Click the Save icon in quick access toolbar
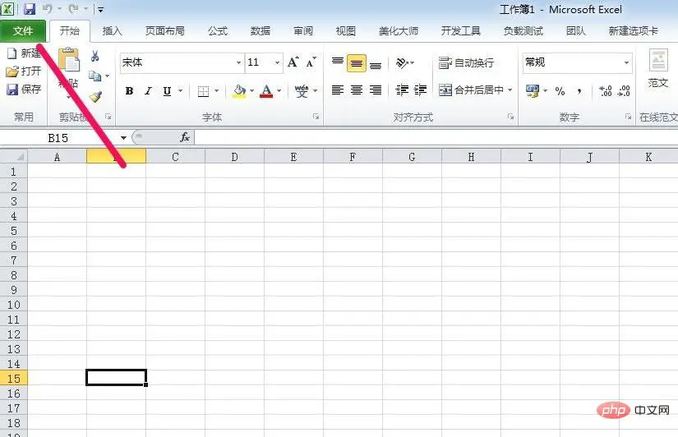Screen dimensions: 678x437 [x=30, y=9]
